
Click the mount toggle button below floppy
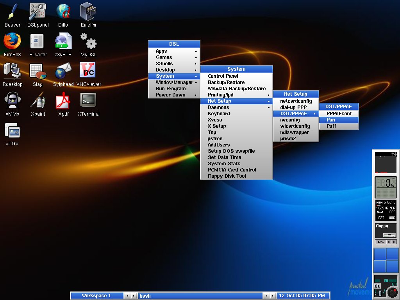(x=380, y=242)
